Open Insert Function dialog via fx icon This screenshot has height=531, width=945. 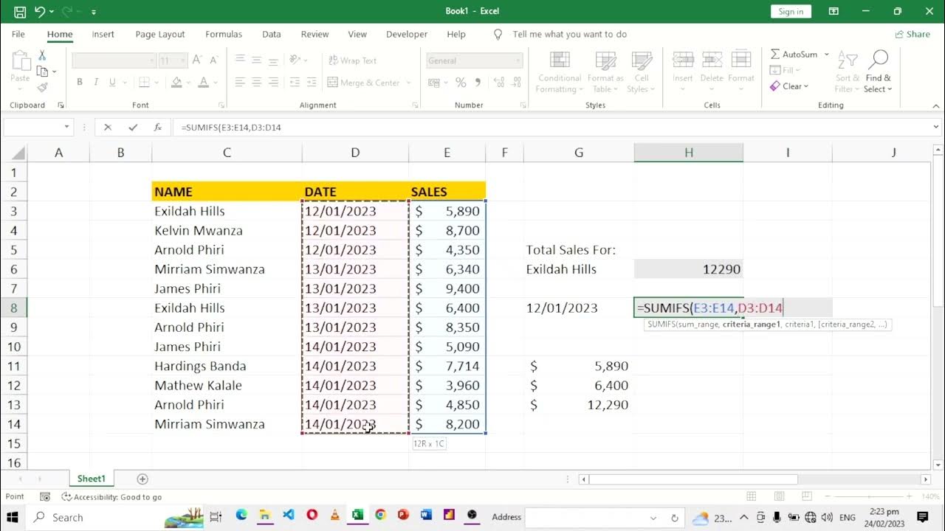157,128
